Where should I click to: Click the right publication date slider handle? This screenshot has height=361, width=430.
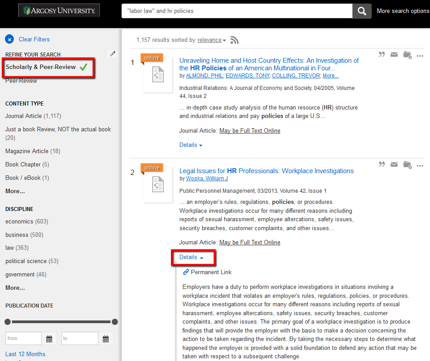(x=115, y=322)
